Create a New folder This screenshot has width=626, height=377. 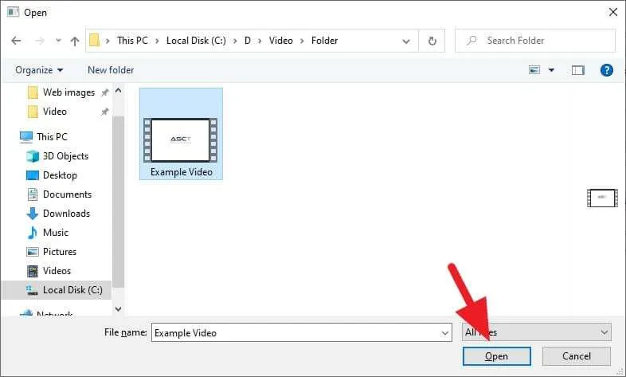(x=111, y=70)
